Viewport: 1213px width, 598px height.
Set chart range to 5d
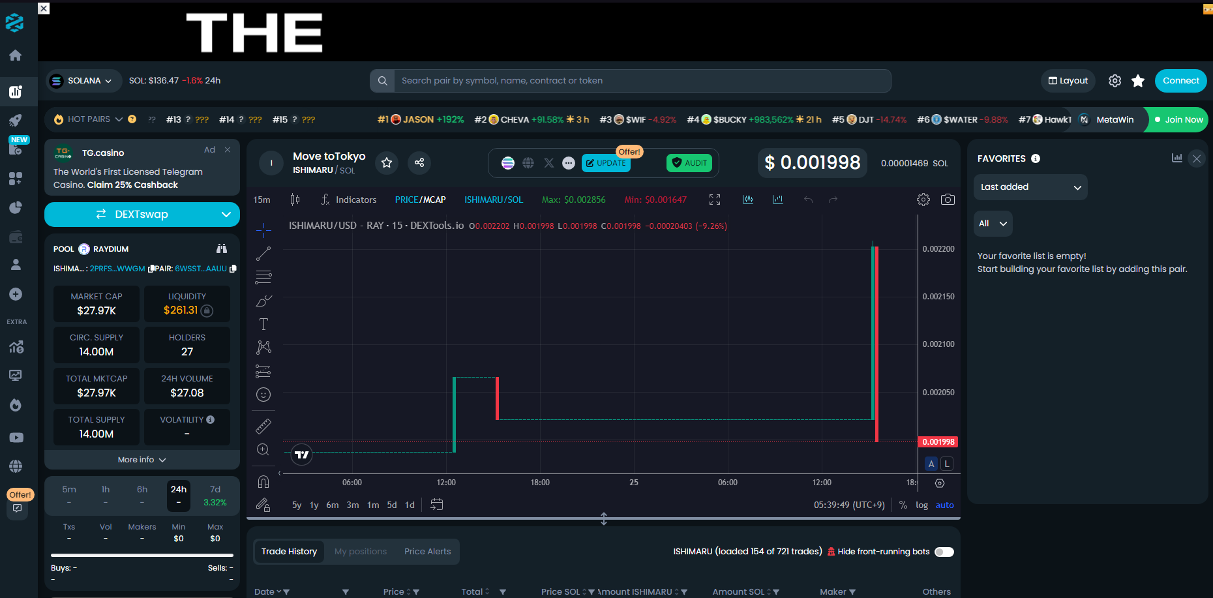click(x=392, y=505)
